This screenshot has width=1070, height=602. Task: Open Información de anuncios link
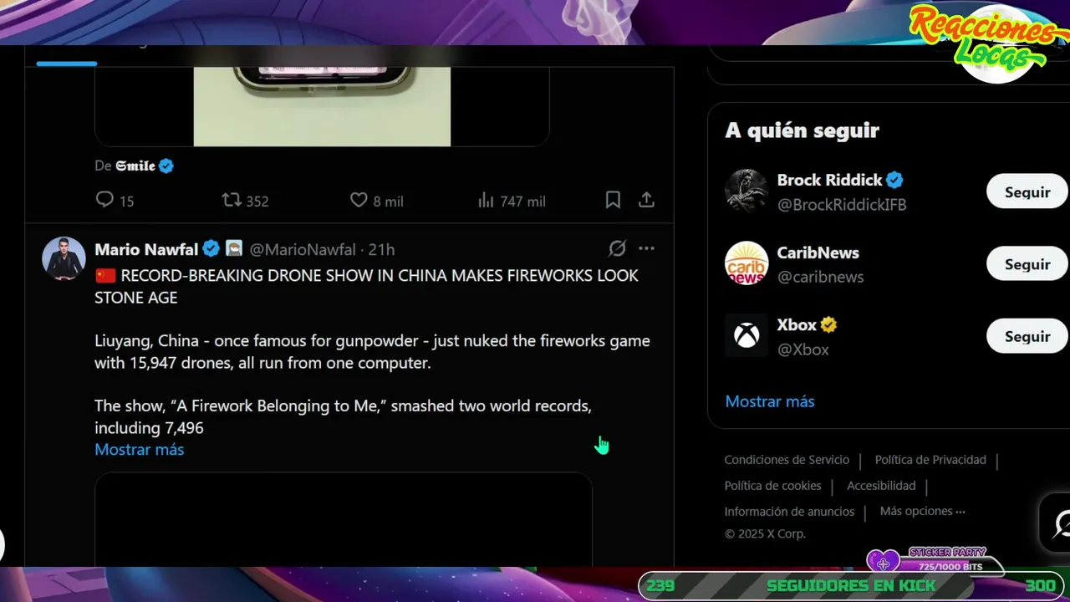pos(789,512)
